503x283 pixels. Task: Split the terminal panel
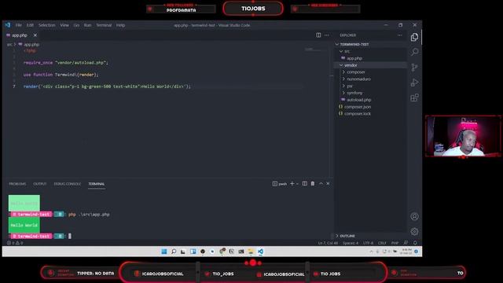pos(304,184)
